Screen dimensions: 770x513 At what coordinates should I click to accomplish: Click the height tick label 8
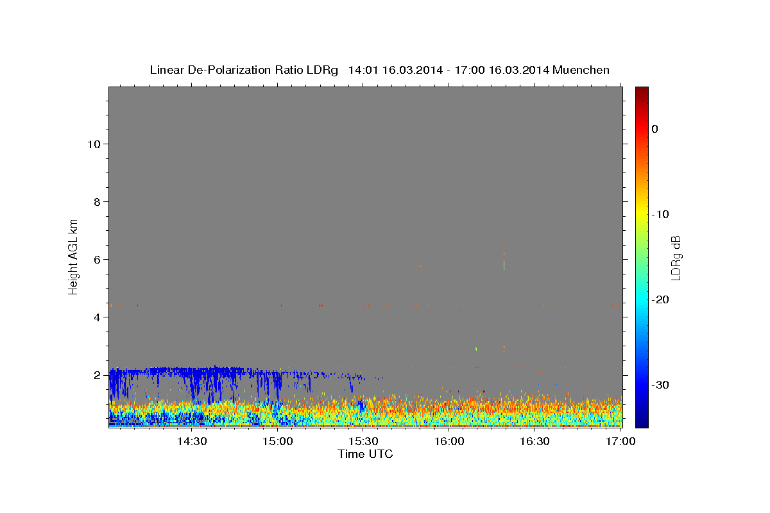pyautogui.click(x=96, y=201)
